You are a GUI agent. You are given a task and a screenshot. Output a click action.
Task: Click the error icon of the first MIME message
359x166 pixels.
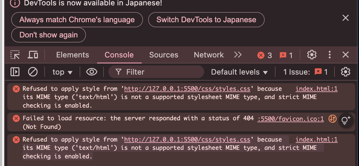point(16,89)
